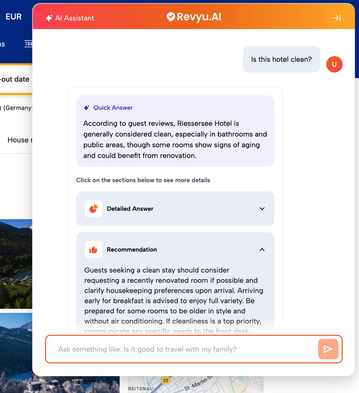This screenshot has height=393, width=359.
Task: Click the AI Assistant label
Action: coord(75,18)
